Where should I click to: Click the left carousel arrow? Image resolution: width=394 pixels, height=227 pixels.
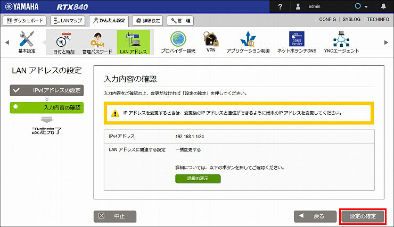click(7, 43)
